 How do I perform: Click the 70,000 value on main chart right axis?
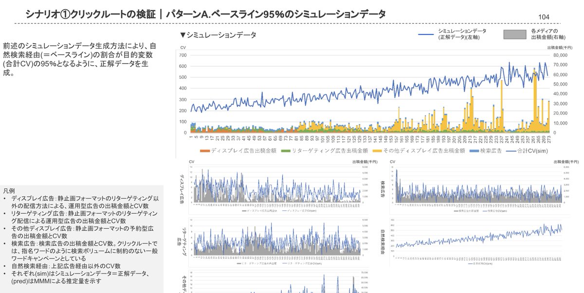coord(561,64)
